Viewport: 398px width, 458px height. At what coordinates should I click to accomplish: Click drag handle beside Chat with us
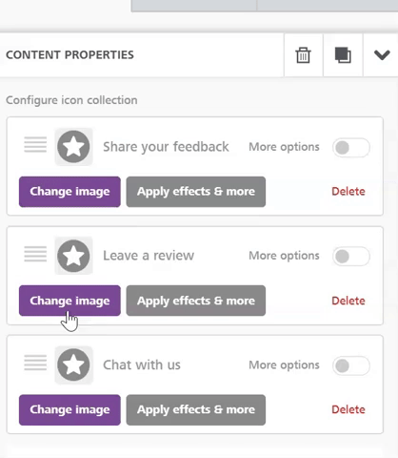click(x=35, y=363)
